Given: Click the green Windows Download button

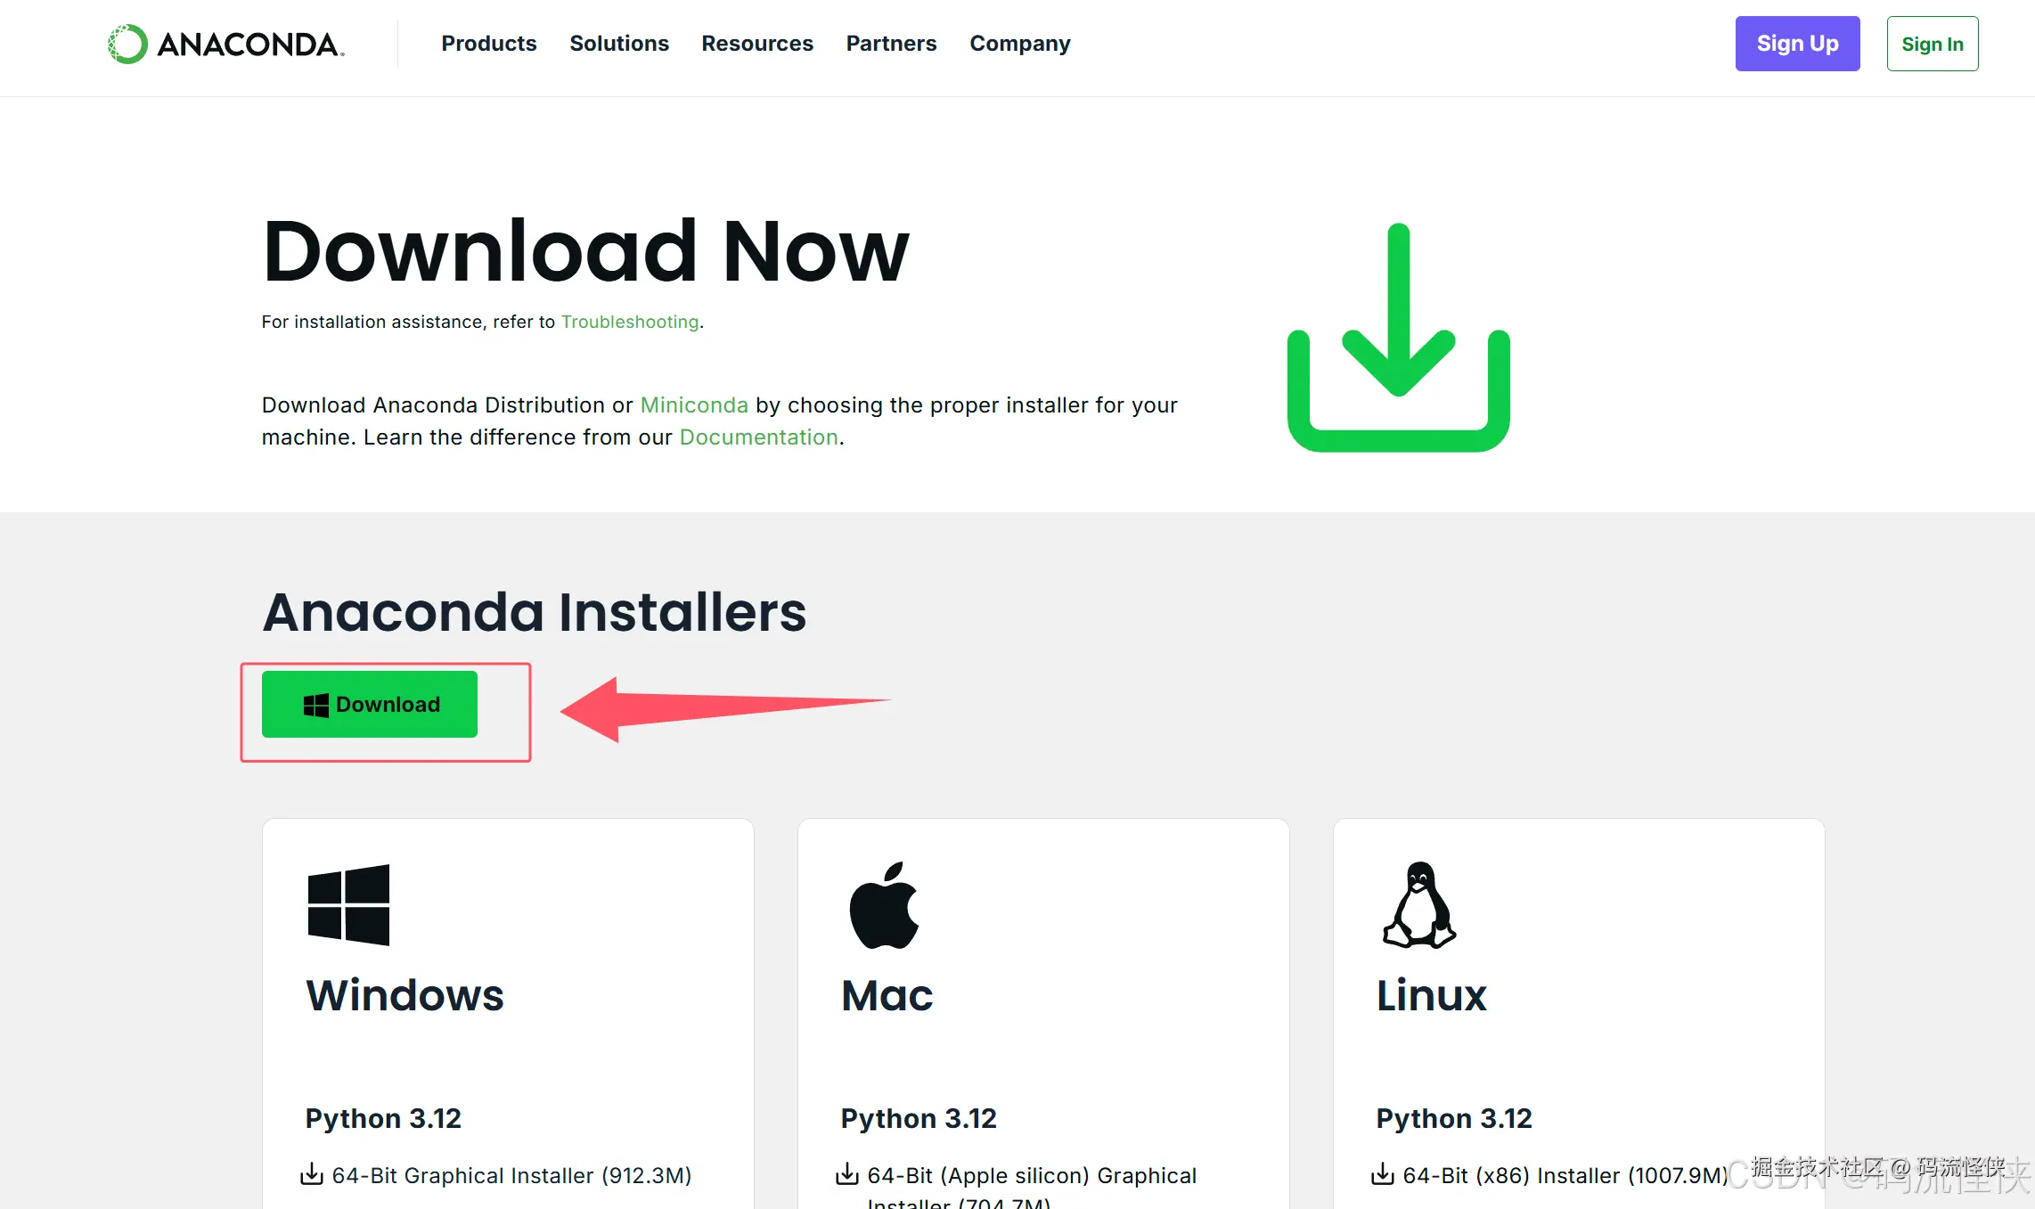Looking at the screenshot, I should (x=370, y=705).
